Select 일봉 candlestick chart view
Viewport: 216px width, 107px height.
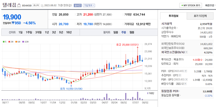pos(116,32)
